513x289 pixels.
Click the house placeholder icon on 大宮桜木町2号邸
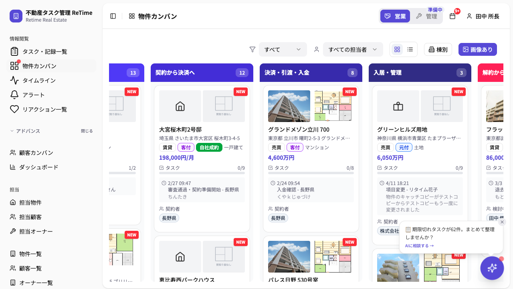click(x=180, y=106)
